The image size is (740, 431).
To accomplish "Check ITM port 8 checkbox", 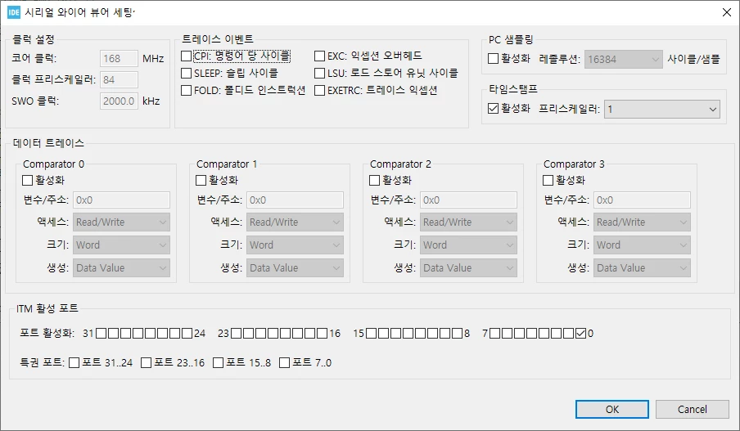I will pyautogui.click(x=457, y=334).
